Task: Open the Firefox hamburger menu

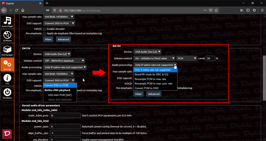Action: 262,10
